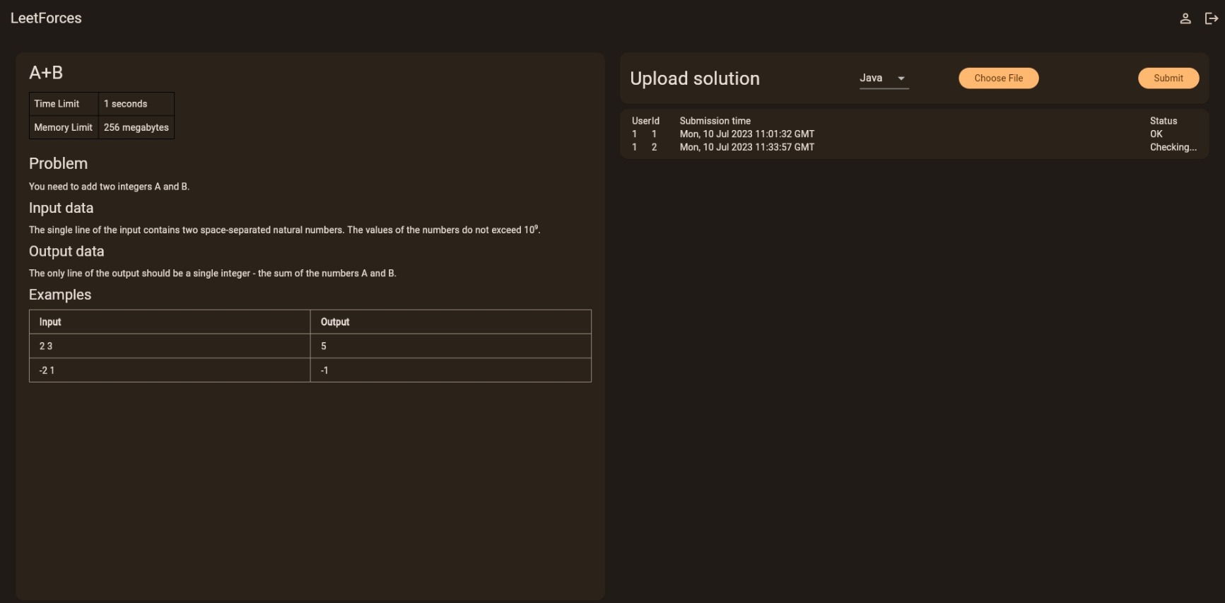
Task: Select the submission from 11:33:57 GMT
Action: [746, 148]
